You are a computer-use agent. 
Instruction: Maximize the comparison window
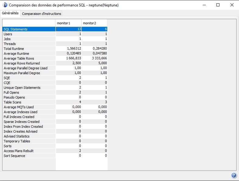pyautogui.click(x=218, y=5)
